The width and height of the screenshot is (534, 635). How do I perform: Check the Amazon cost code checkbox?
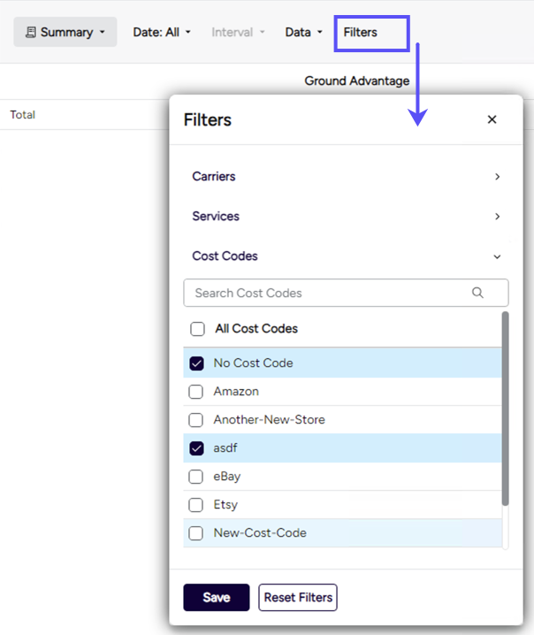click(196, 392)
